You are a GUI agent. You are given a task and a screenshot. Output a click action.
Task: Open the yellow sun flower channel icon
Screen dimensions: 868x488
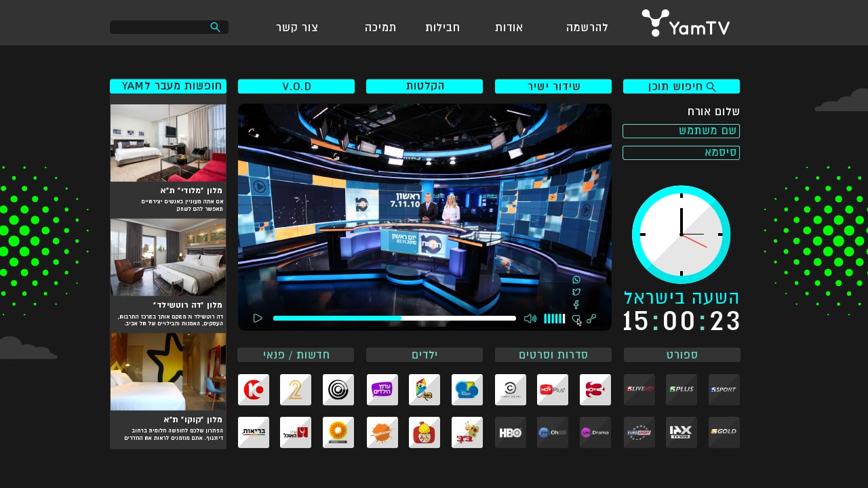point(338,432)
